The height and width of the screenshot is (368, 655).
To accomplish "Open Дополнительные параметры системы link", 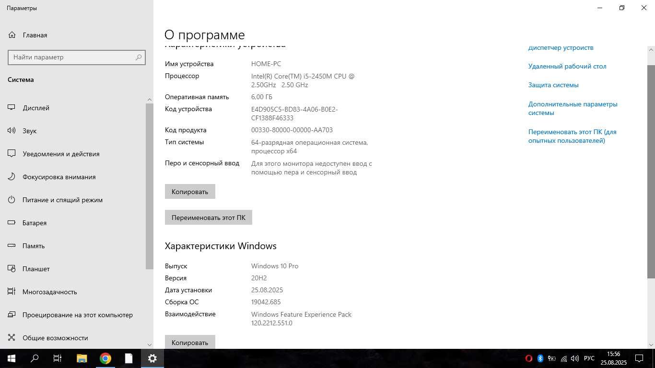I will click(573, 108).
